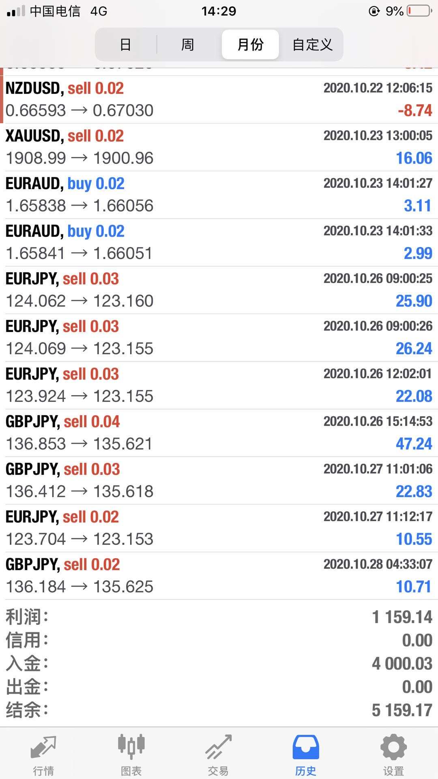Open the XAUUSD sell 0.02 trade
Screen dimensions: 438x779
tap(219, 147)
